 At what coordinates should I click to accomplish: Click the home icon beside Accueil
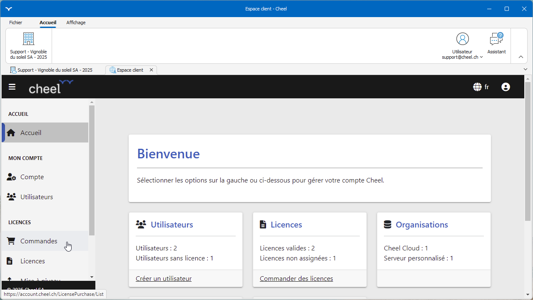pyautogui.click(x=11, y=132)
